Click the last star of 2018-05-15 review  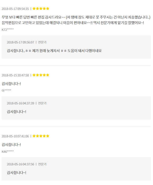48,75
